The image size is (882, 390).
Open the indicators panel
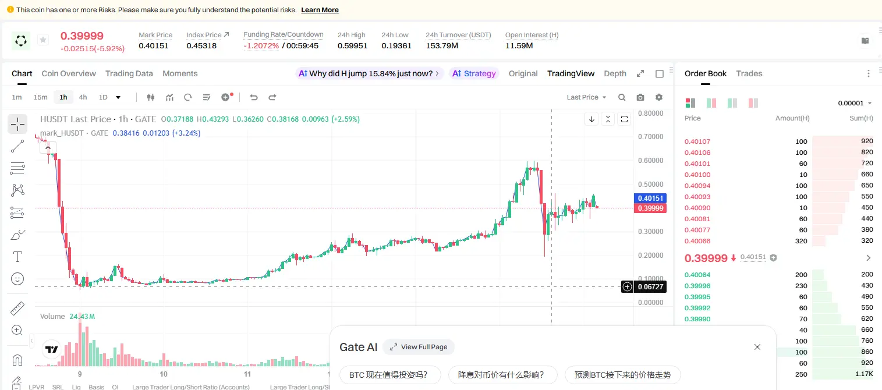coord(169,97)
